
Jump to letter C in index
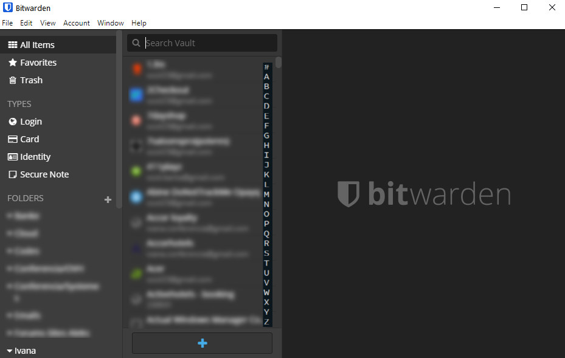tap(266, 96)
